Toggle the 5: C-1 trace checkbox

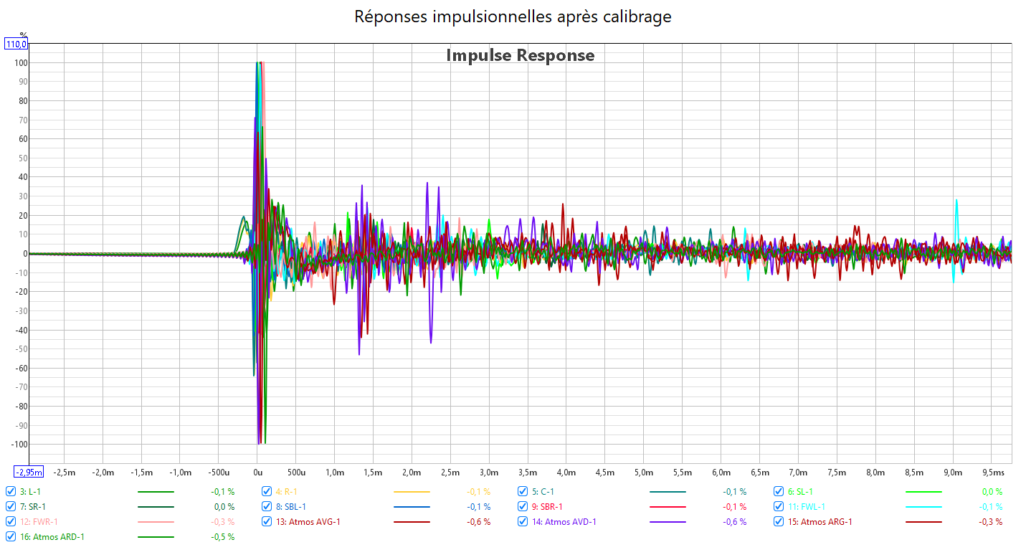pos(523,492)
